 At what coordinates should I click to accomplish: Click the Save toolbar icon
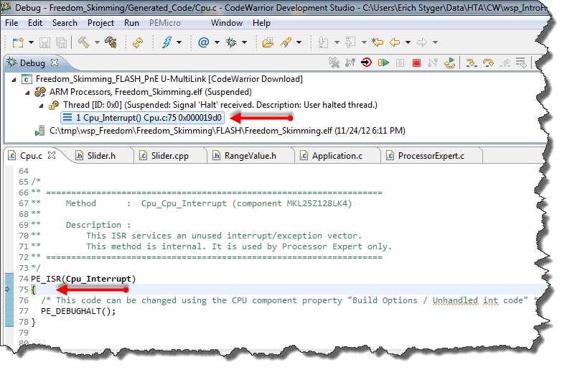coord(44,42)
